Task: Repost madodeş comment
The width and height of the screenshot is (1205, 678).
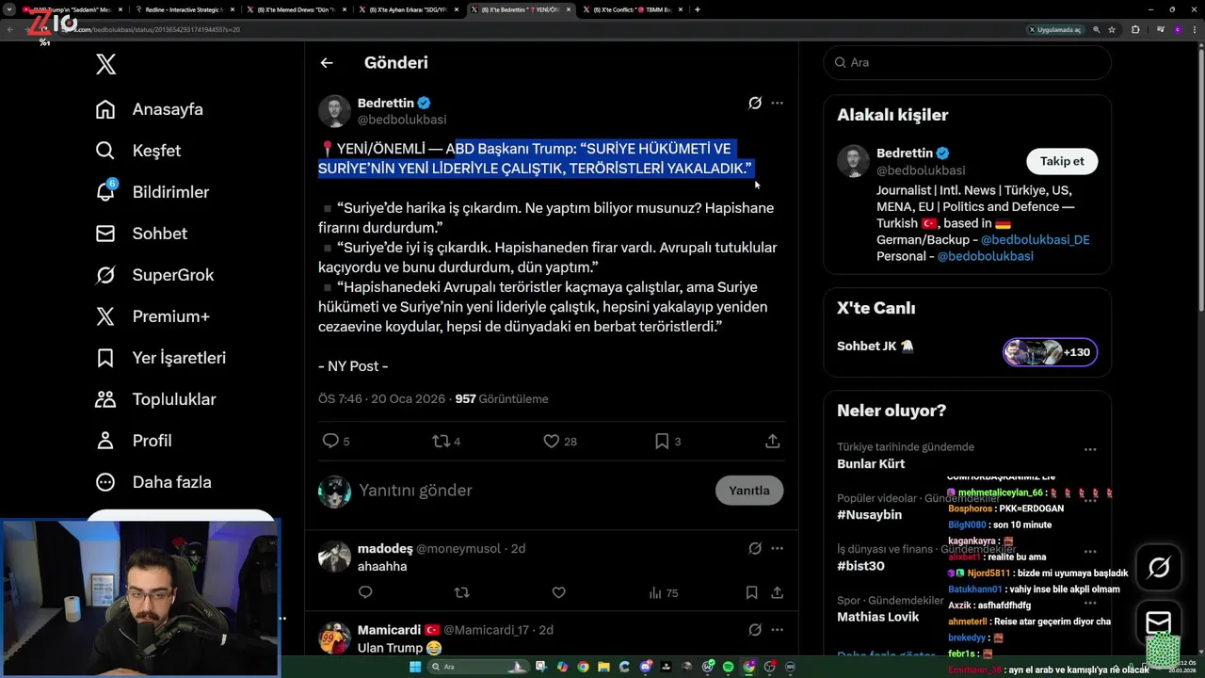Action: tap(461, 592)
